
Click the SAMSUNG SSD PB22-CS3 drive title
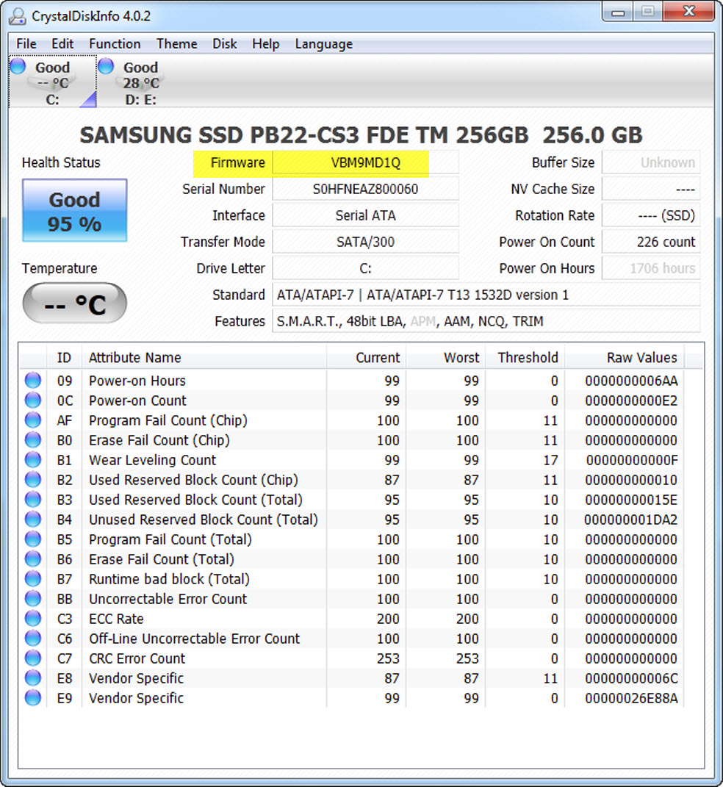(x=361, y=135)
